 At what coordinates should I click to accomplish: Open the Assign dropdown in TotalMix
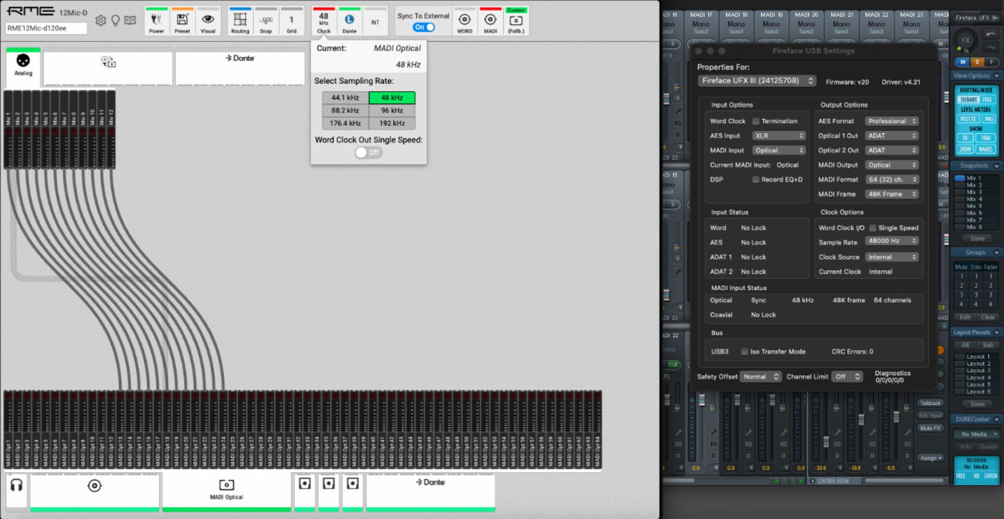click(930, 458)
